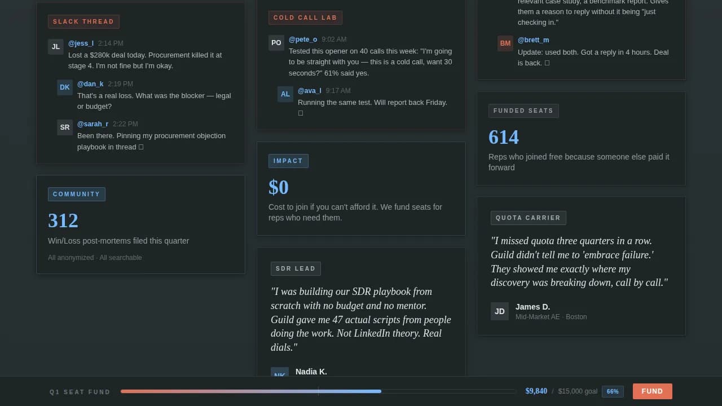Image resolution: width=722 pixels, height=406 pixels.
Task: Expand the QUOTA CARRIER card
Action: (x=528, y=218)
